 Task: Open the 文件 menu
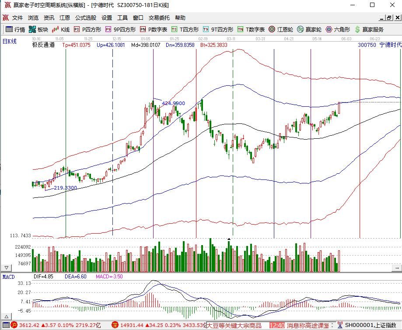[x=17, y=18]
